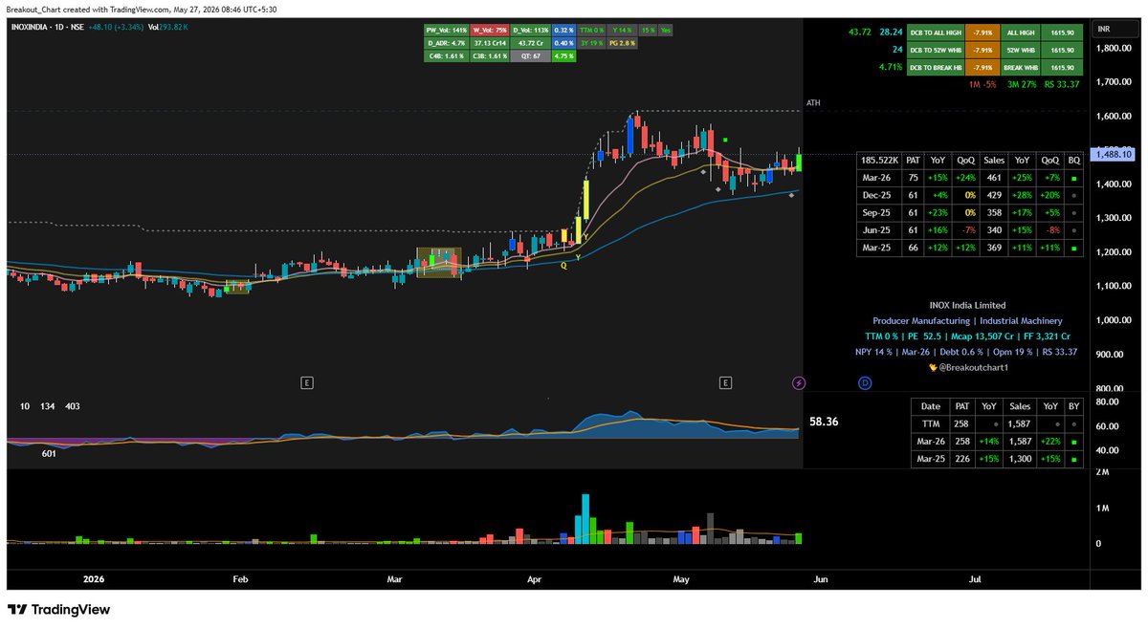Viewport: 1148px width, 629px height.
Task: Click the C3B: 1.61 % badge
Action: click(491, 56)
